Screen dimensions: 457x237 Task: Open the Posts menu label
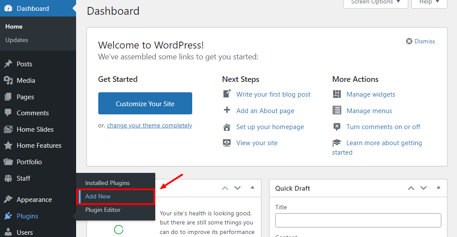(24, 64)
